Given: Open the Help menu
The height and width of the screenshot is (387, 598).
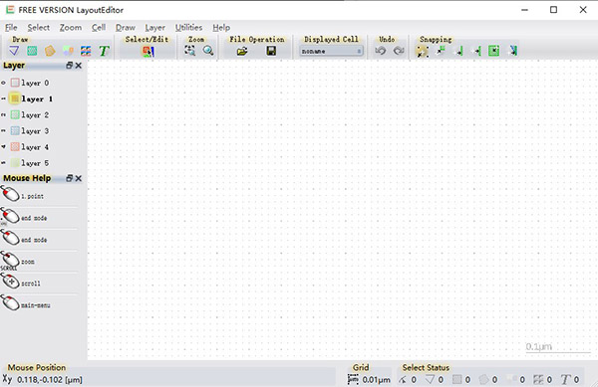Looking at the screenshot, I should [221, 28].
